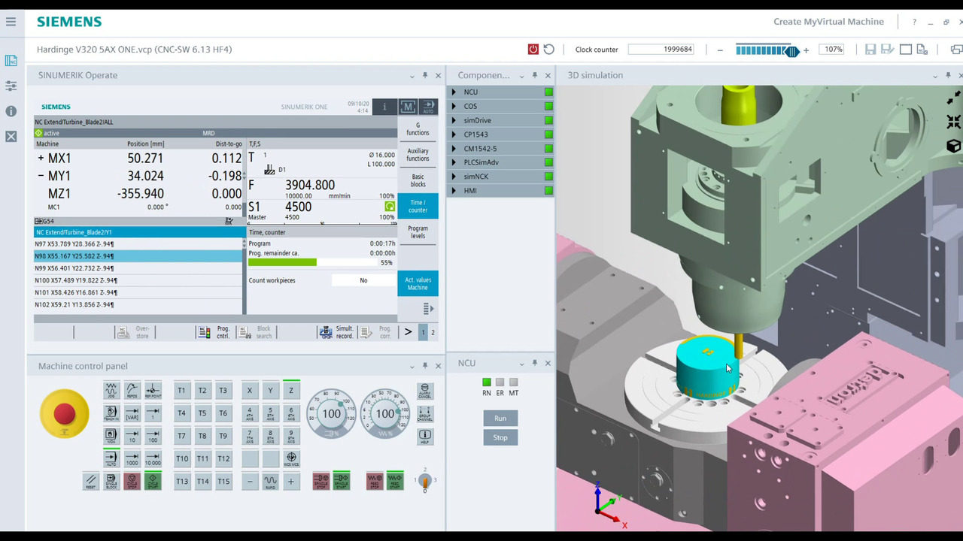
Task: Click Create MyVirtual Machine title link
Action: coord(828,22)
